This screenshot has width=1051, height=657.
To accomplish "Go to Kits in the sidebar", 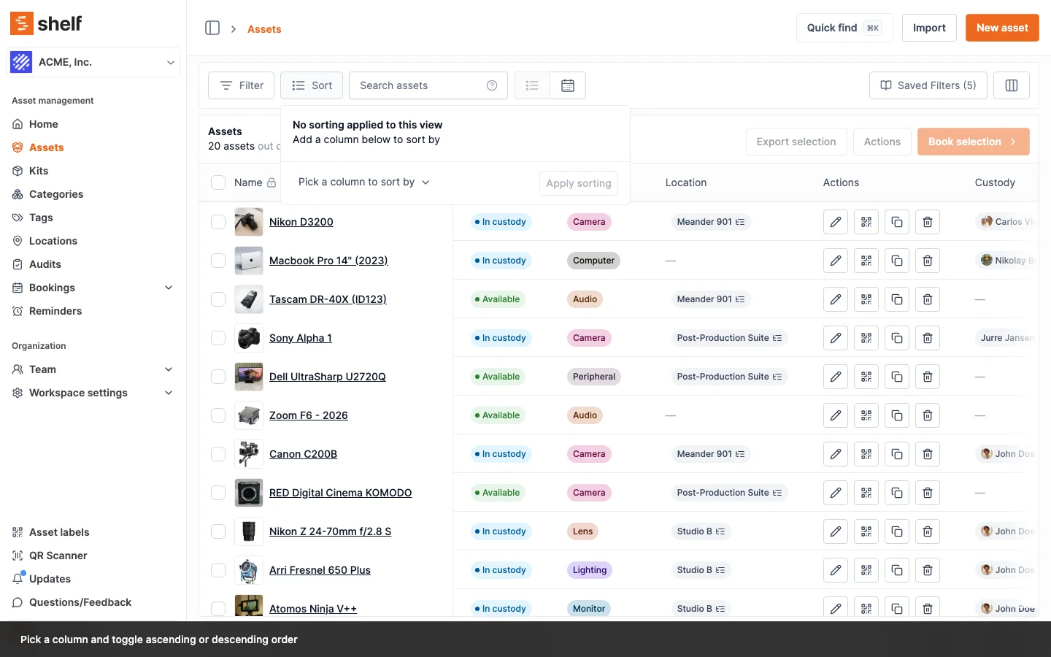I will point(39,171).
